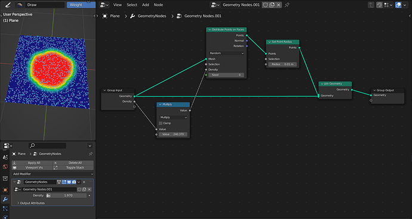Open the Random distribution method dropdown
The height and width of the screenshot is (219, 412).
226,53
